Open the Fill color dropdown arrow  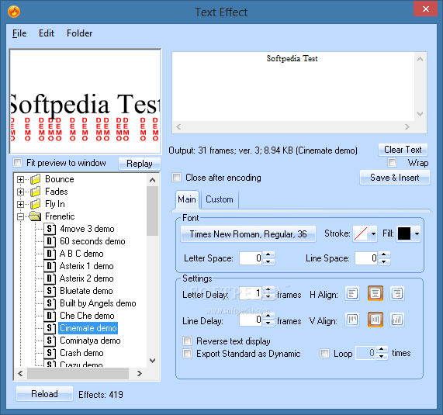[417, 234]
